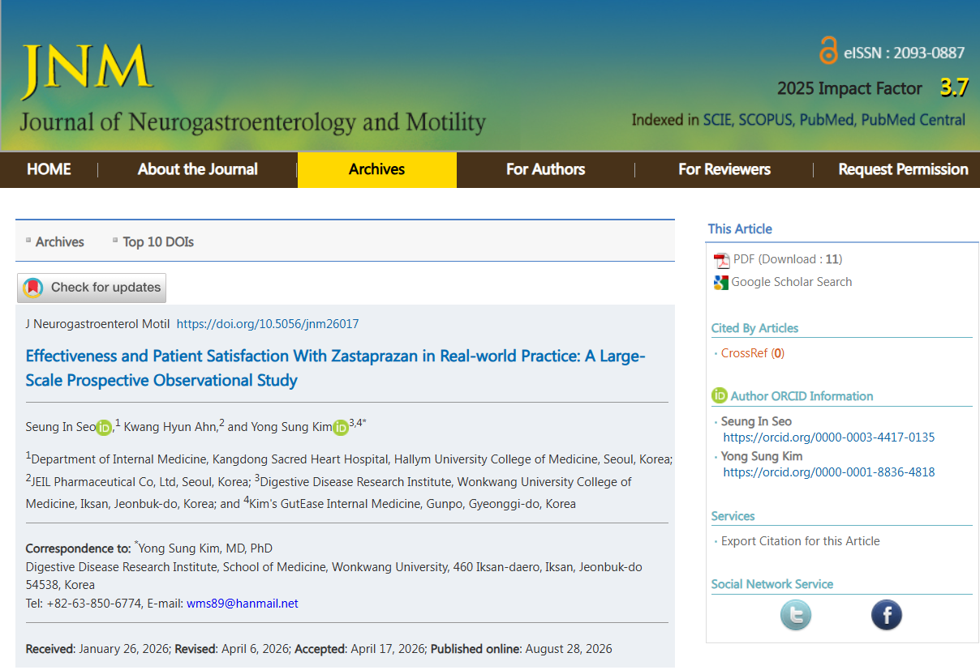Click the open access lock icon
The image size is (980, 670).
pyautogui.click(x=827, y=50)
